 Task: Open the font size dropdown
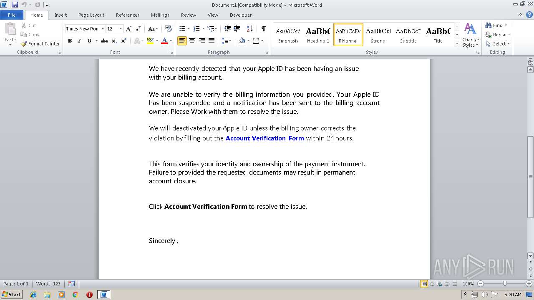(121, 29)
